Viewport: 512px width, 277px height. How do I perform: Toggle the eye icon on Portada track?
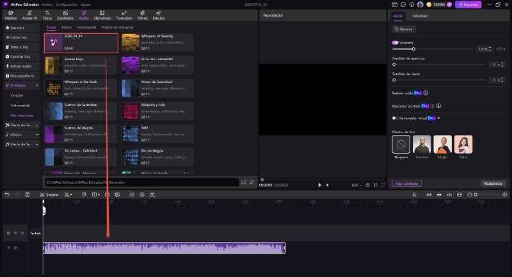pyautogui.click(x=22, y=233)
